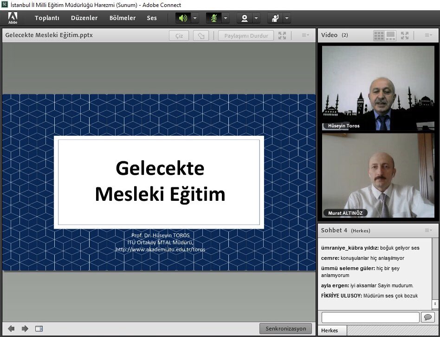Click the Senkronizasyon button
This screenshot has height=337, width=440.
coord(285,329)
